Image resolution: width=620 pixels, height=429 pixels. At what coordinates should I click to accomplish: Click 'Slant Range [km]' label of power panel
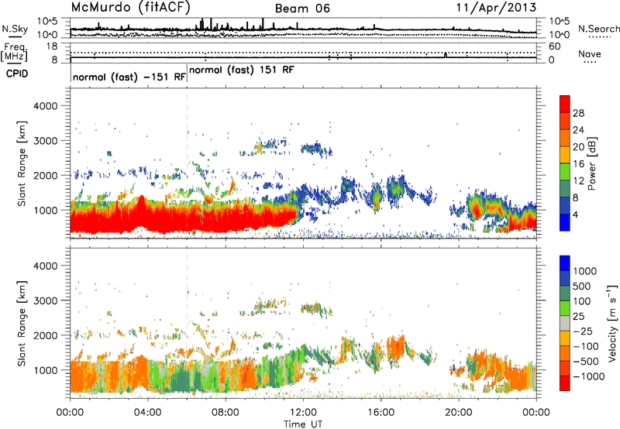(x=22, y=163)
